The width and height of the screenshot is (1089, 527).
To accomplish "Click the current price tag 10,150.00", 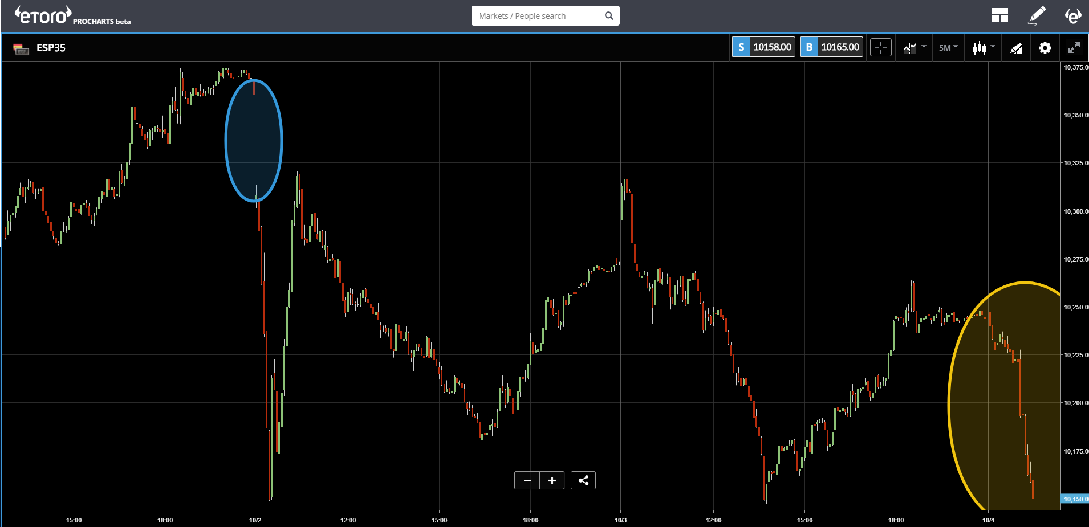I will (x=1075, y=499).
